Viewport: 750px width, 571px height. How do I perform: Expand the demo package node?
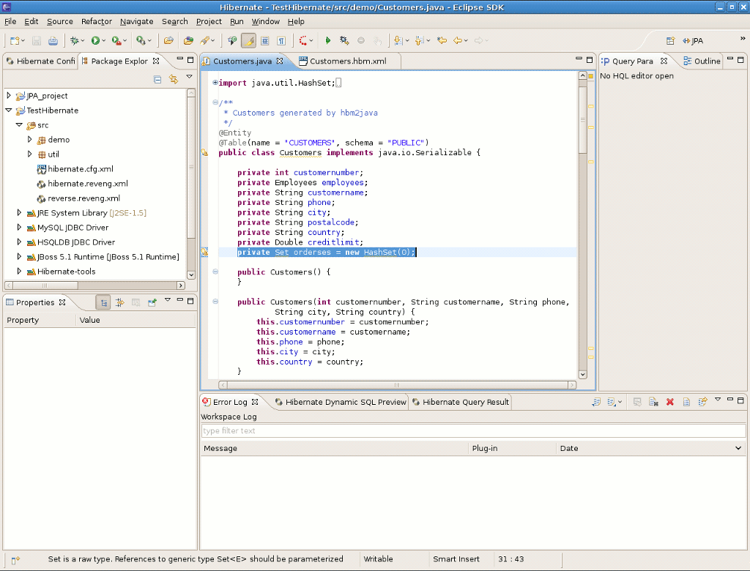click(30, 140)
